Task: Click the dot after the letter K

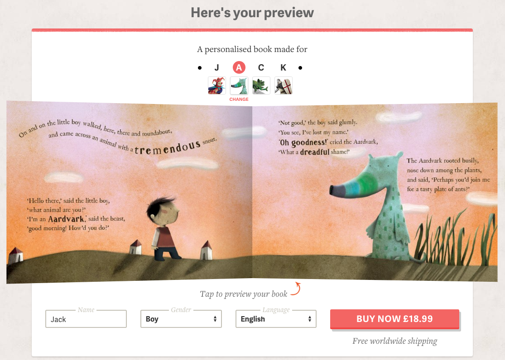Action: (x=300, y=68)
